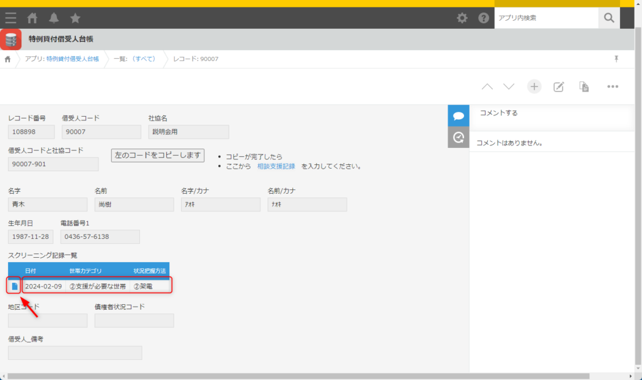This screenshot has height=380, width=642.
Task: Follow the 相談支援記録 link
Action: coord(276,166)
